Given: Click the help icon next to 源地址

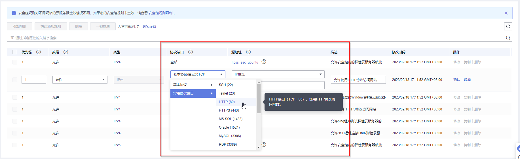Looking at the screenshot, I should (x=248, y=52).
